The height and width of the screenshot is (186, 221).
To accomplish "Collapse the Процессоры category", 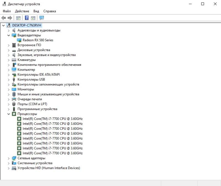I will [9, 114].
